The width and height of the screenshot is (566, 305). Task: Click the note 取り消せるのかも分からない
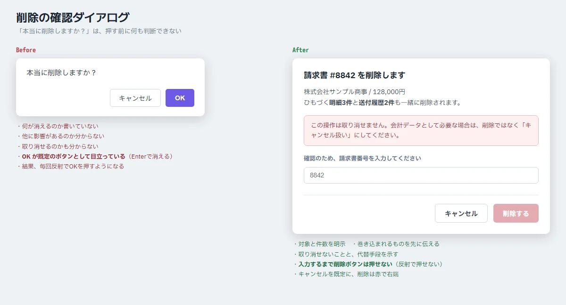(58, 146)
